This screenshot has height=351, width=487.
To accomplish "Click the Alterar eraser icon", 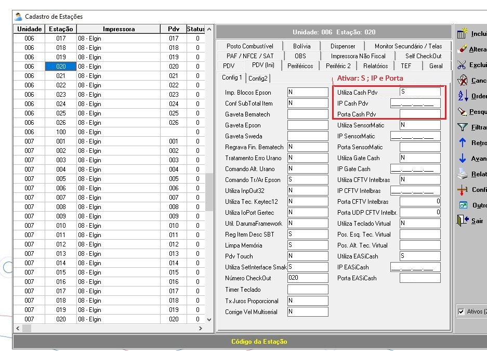I will (463, 49).
